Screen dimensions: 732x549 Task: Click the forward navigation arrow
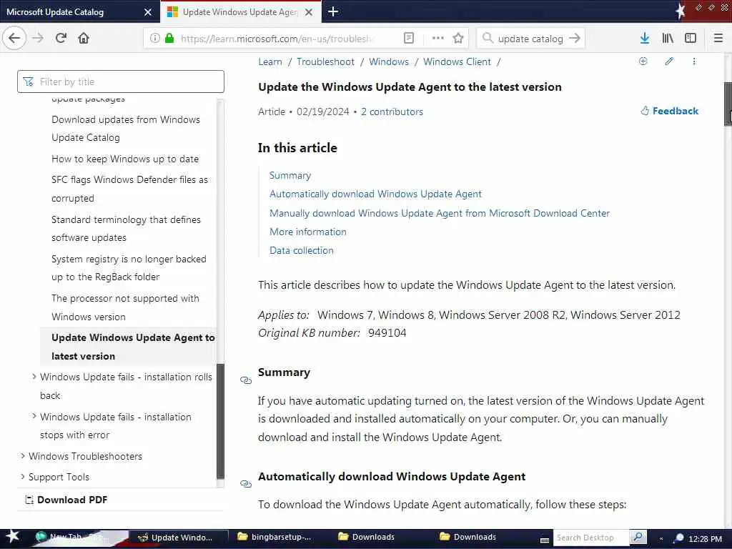(38, 39)
